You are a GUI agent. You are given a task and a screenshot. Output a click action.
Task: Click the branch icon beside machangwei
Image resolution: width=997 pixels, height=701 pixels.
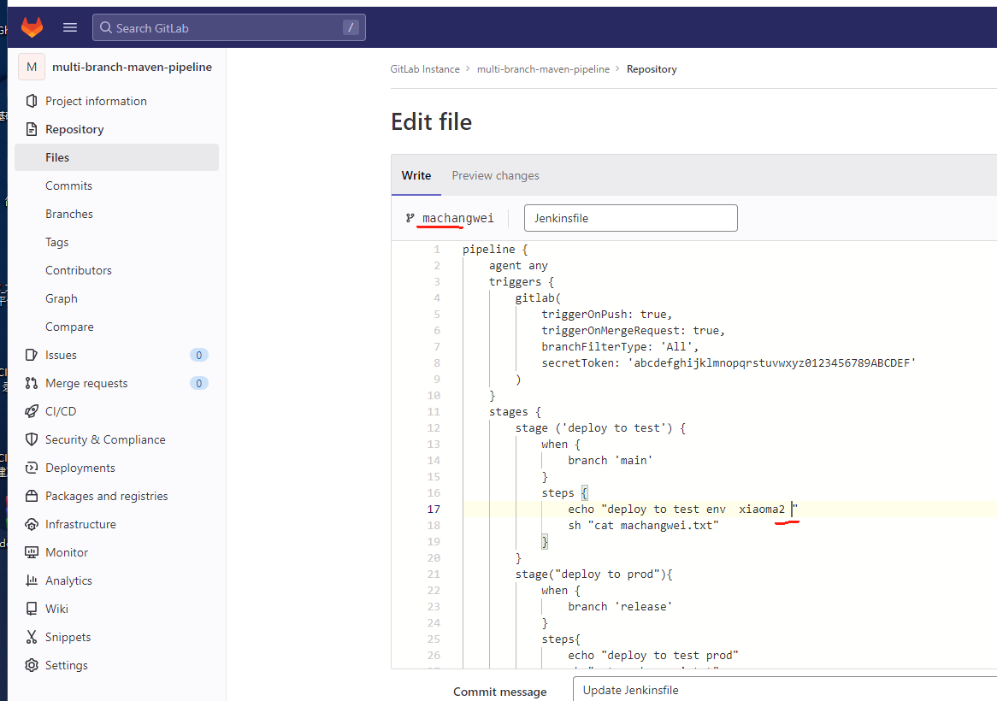tap(410, 218)
